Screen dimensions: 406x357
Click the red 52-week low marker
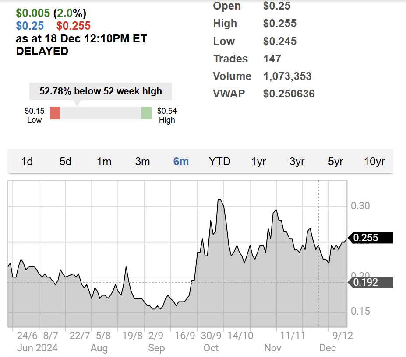[55, 113]
